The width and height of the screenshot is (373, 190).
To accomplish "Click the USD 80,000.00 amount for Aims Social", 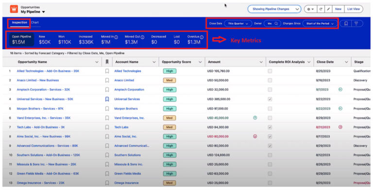I will [218, 137].
